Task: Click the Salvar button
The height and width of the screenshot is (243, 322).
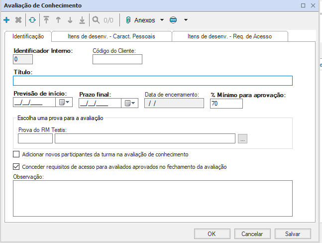Action: point(292,234)
